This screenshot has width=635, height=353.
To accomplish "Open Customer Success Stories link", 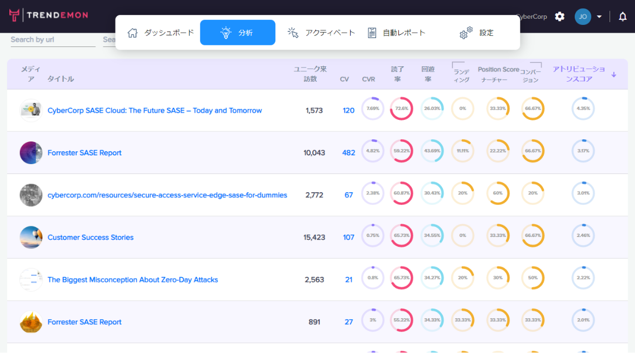I will point(90,238).
